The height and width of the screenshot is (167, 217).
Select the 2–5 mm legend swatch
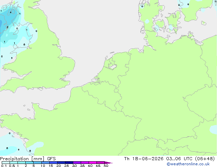pyautogui.click(x=29, y=163)
